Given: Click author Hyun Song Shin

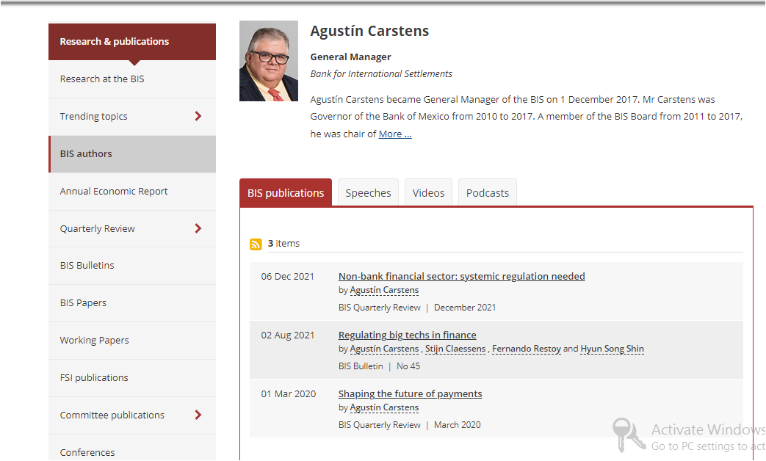Looking at the screenshot, I should 612,349.
